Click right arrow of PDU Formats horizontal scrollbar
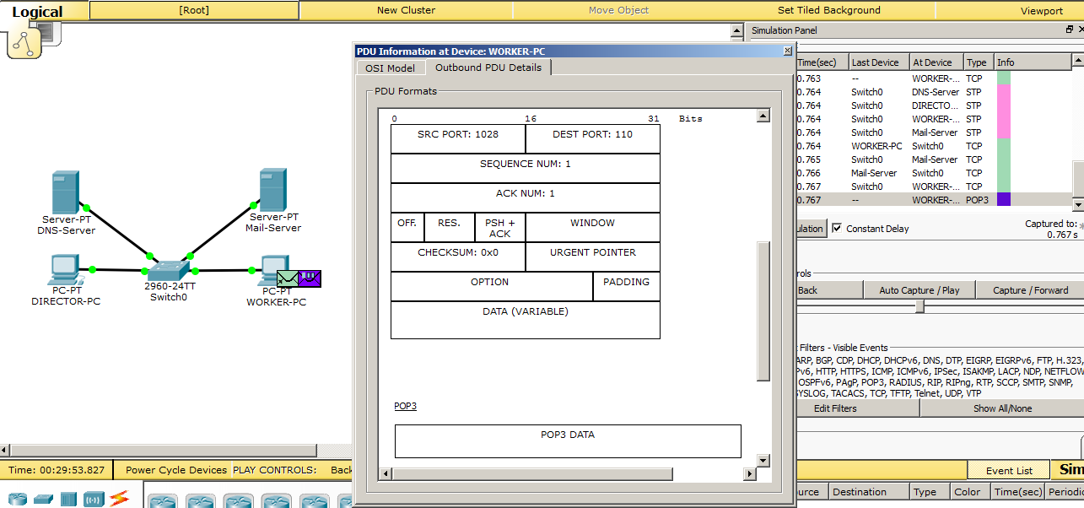Viewport: 1084px width, 508px height. click(x=749, y=474)
